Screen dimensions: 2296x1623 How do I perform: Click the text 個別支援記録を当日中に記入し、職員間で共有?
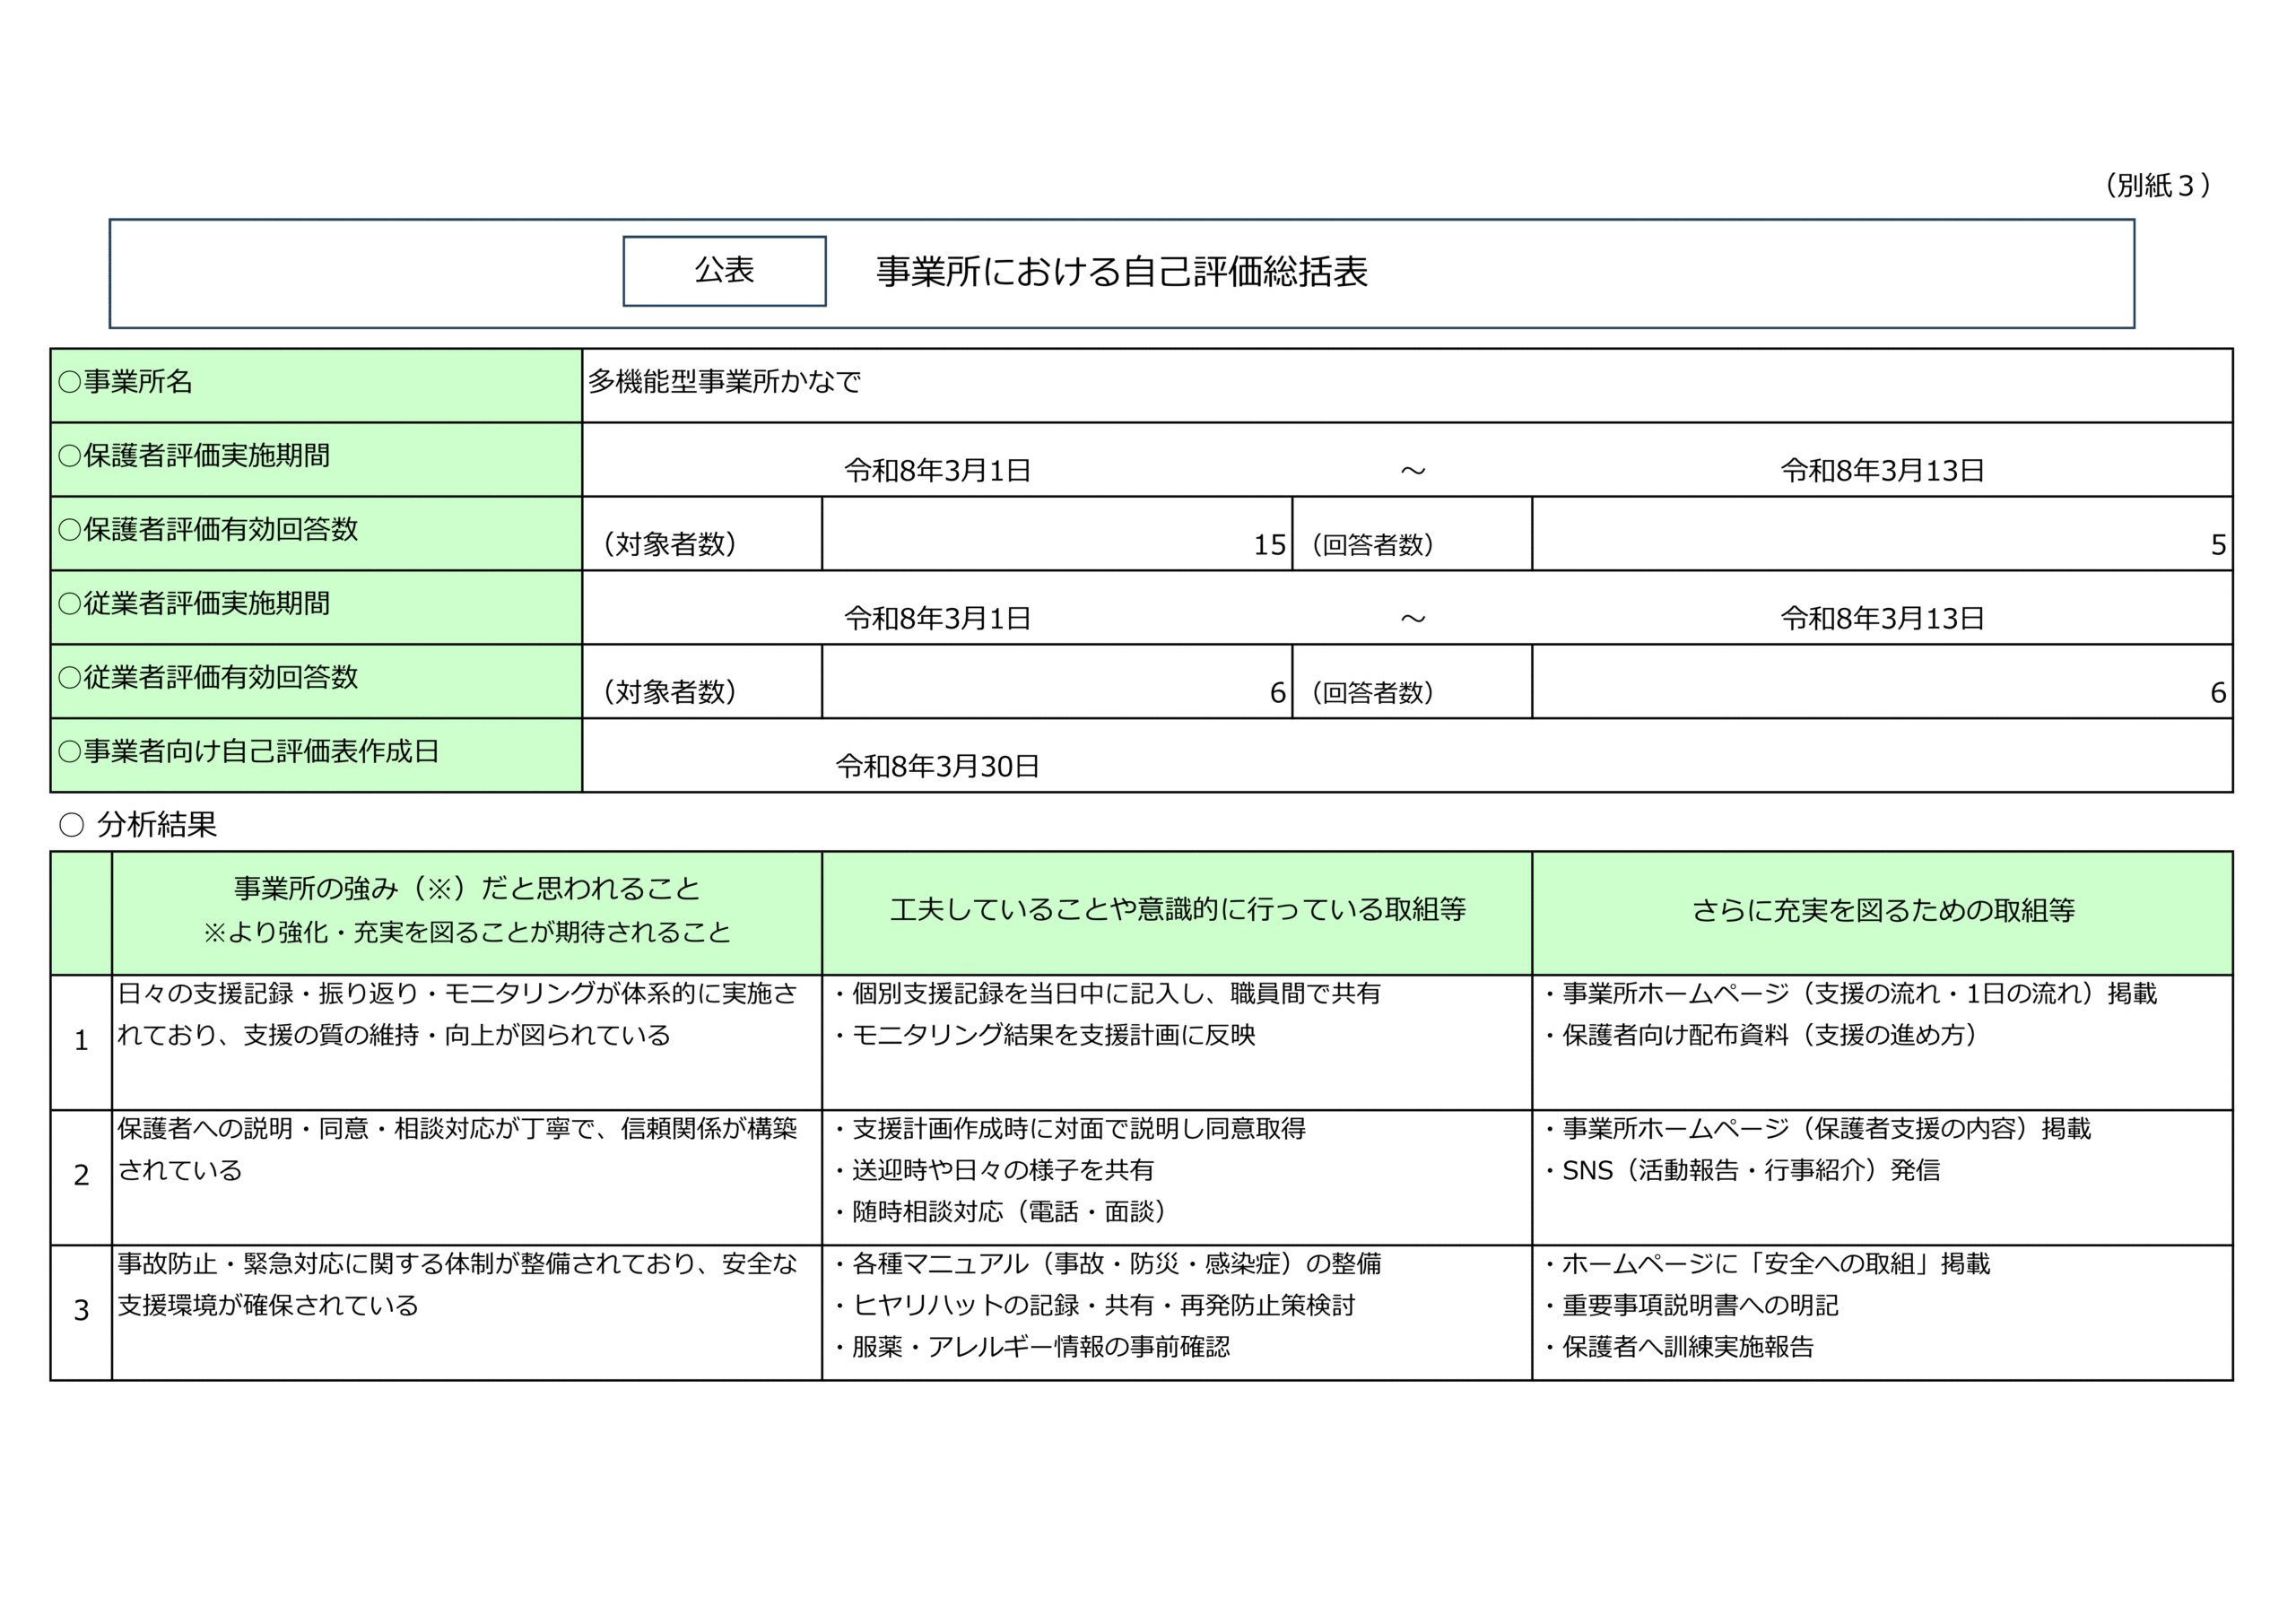(x=1115, y=994)
